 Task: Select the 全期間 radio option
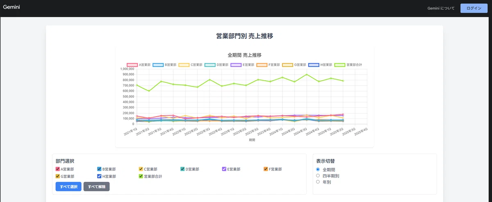point(318,169)
